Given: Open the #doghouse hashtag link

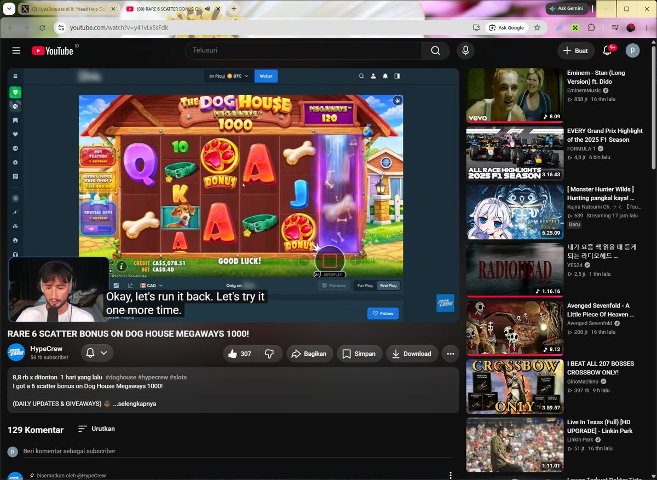Looking at the screenshot, I should [120, 377].
